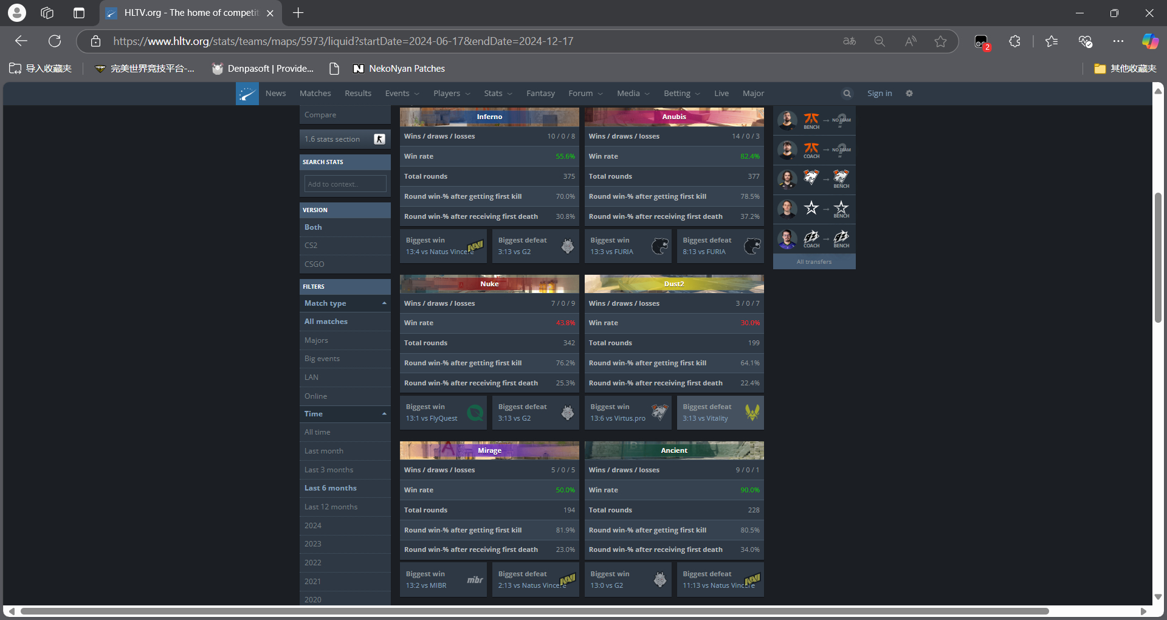Click the Sign in link
Viewport: 1167px width, 620px height.
pos(880,94)
